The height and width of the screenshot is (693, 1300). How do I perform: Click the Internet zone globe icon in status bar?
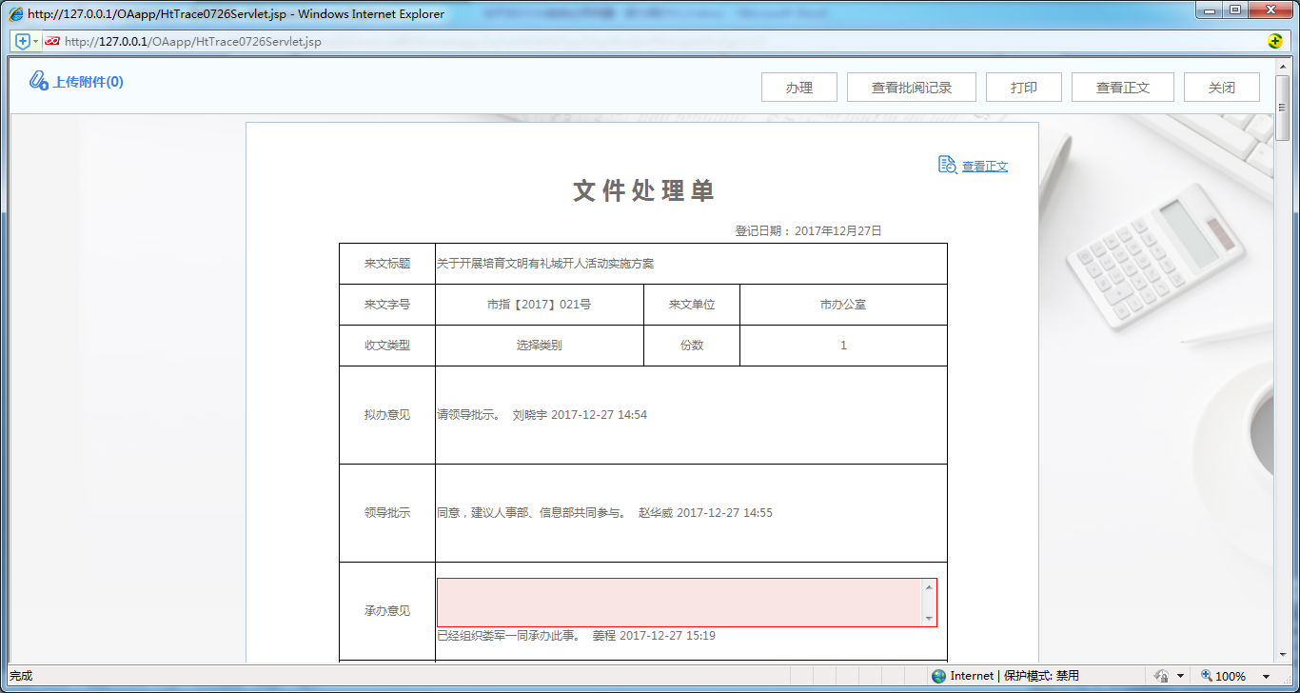938,675
